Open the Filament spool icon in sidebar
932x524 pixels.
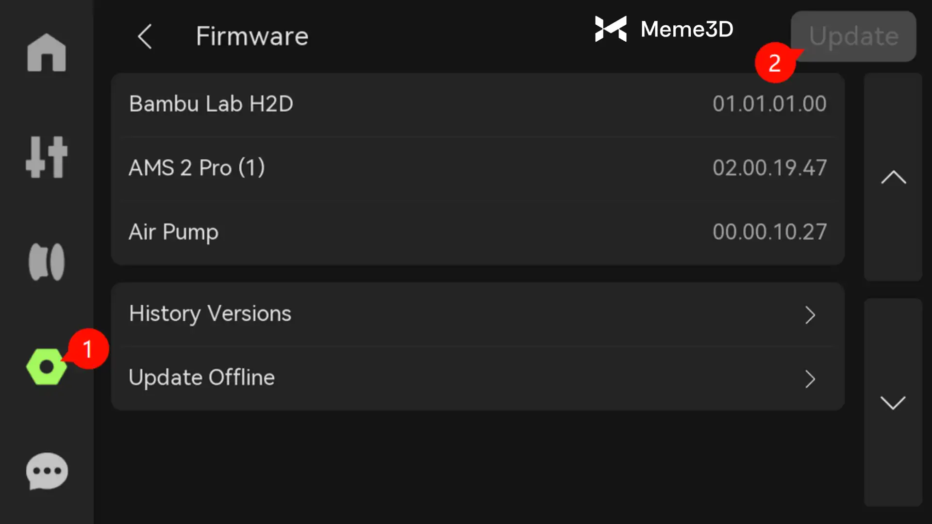47,262
